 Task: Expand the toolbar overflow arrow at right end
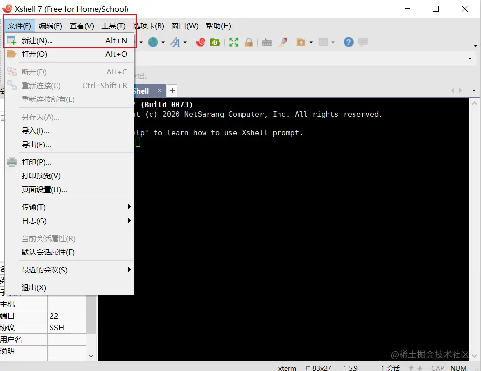pos(475,46)
